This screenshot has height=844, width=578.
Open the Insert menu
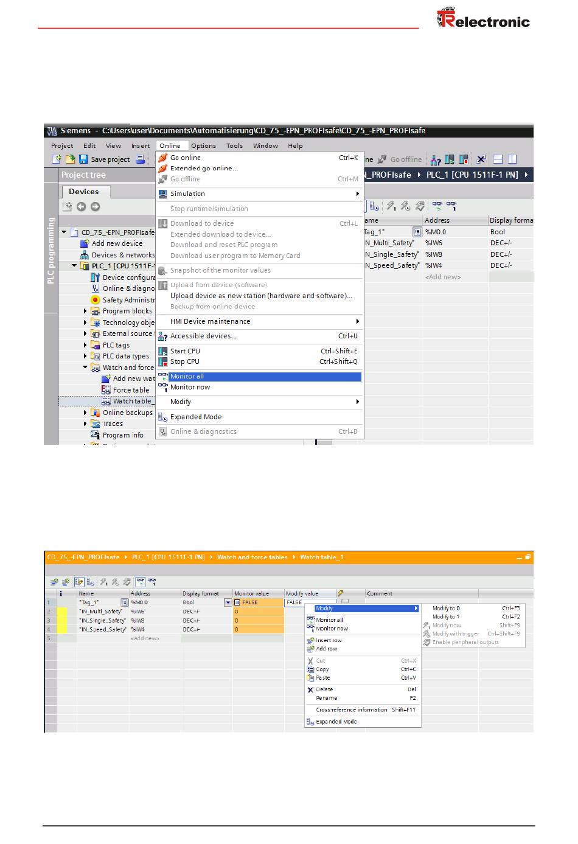(140, 146)
